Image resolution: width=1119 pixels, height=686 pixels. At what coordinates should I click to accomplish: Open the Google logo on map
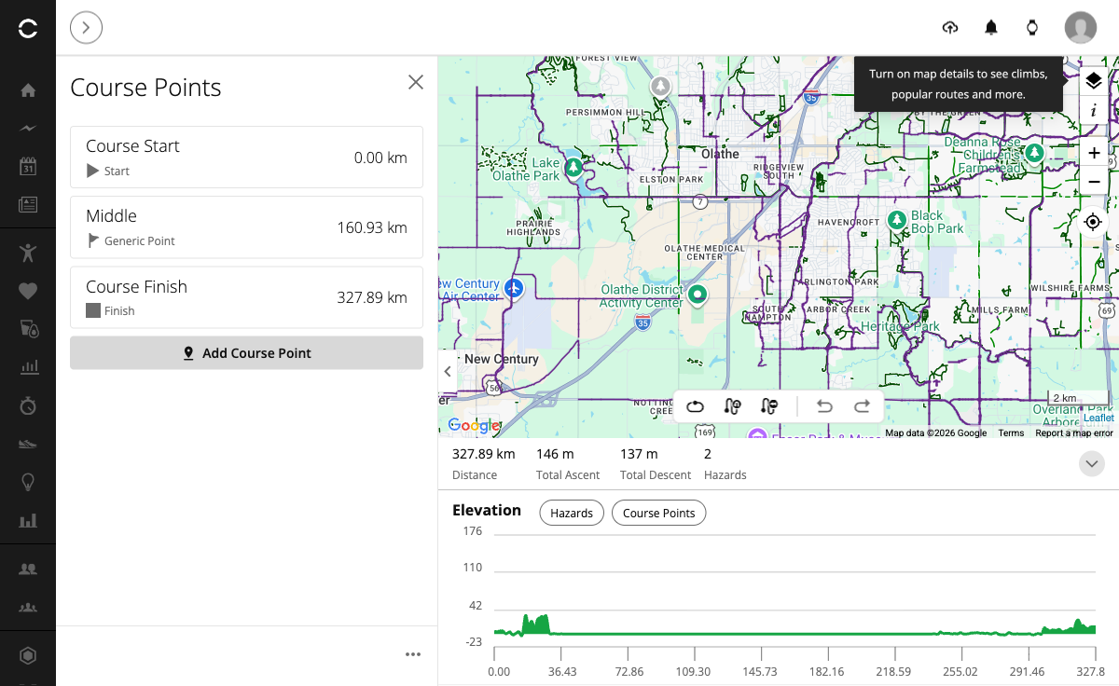pyautogui.click(x=475, y=426)
